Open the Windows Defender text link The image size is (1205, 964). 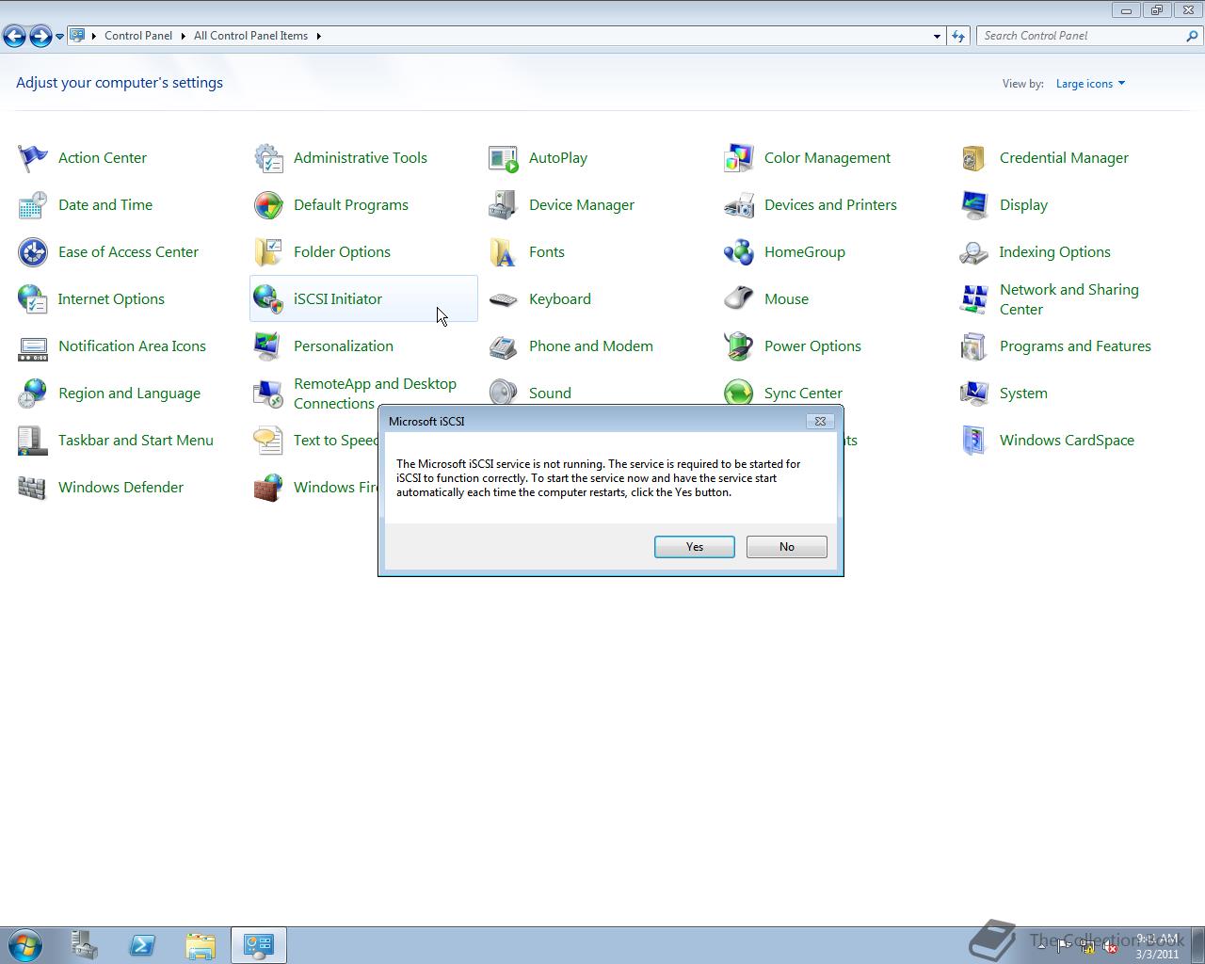coord(120,487)
